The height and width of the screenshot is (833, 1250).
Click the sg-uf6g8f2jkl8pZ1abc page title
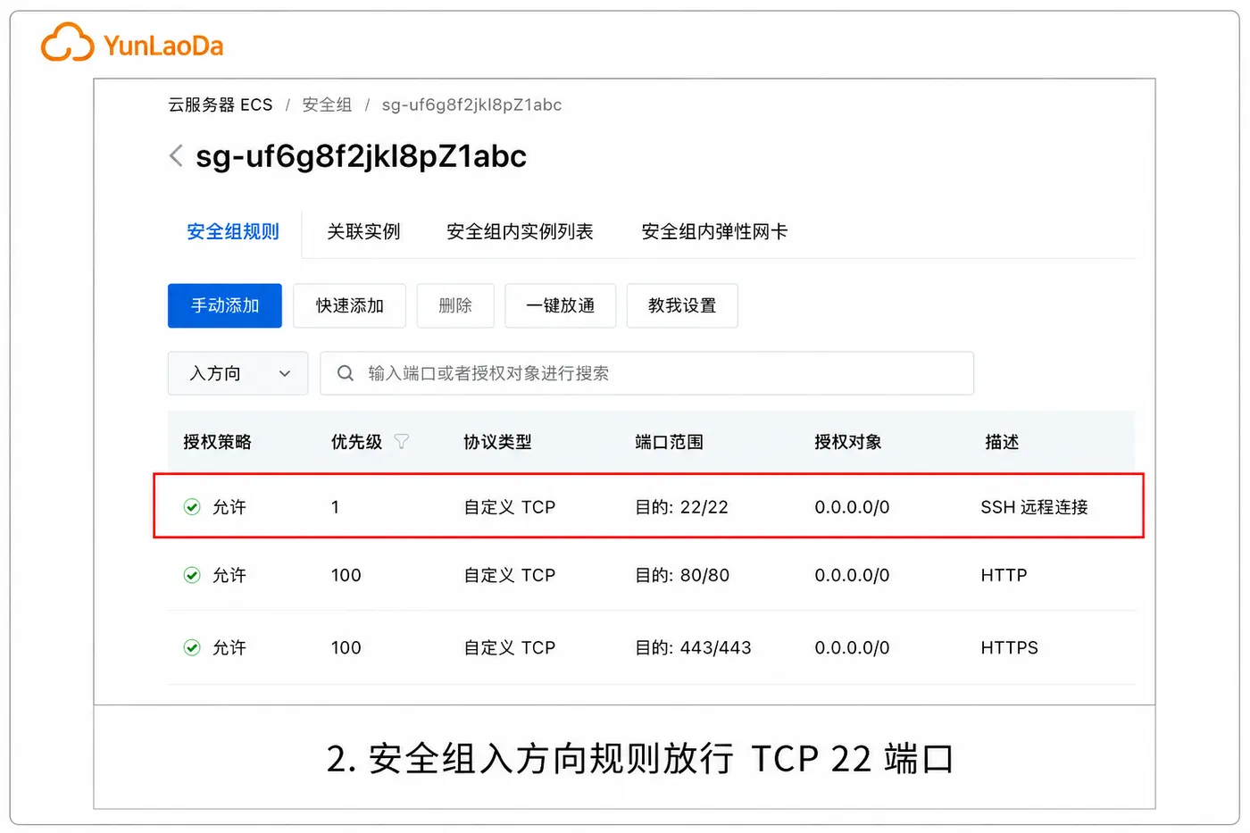point(361,156)
